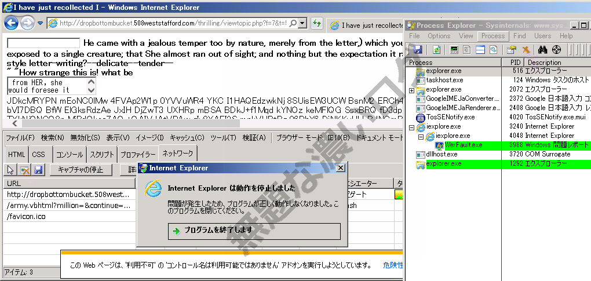Click the textarea scroll down arrow
The image size is (591, 281).
(91, 90)
